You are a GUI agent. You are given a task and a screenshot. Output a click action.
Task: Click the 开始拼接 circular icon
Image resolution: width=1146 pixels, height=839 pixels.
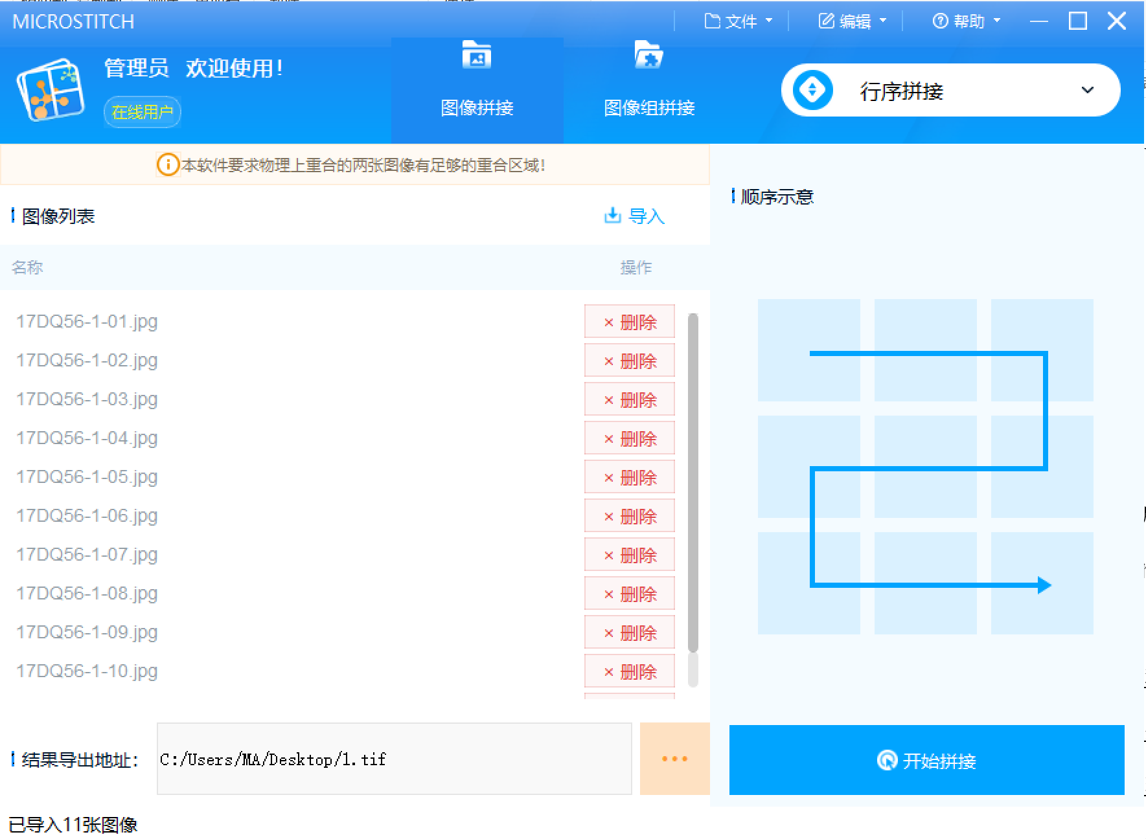coord(887,760)
